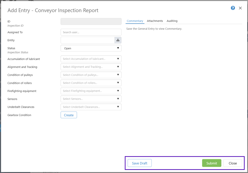
Task: Click the green Submit button
Action: tap(212, 163)
